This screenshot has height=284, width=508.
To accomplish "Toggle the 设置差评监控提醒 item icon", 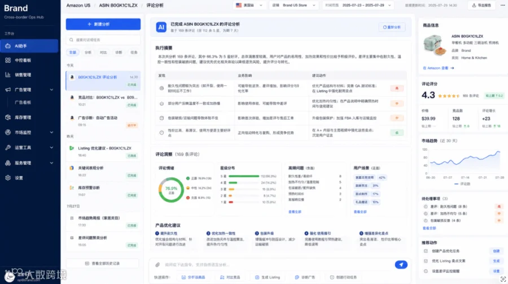I will pyautogui.click(x=426, y=271).
